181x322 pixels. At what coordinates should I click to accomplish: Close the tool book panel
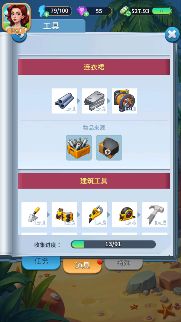(x=172, y=35)
